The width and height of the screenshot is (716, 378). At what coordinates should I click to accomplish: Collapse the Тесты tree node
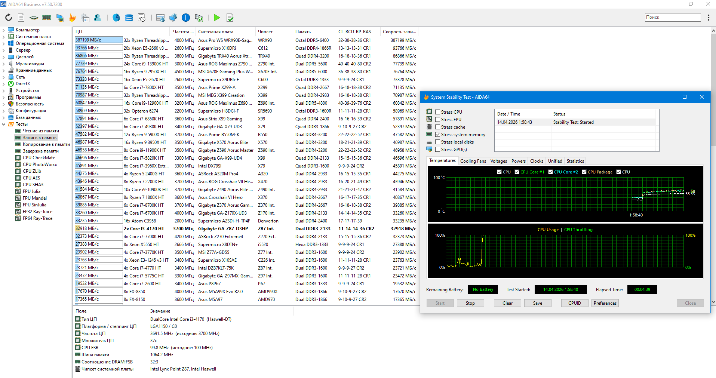pyautogui.click(x=4, y=124)
